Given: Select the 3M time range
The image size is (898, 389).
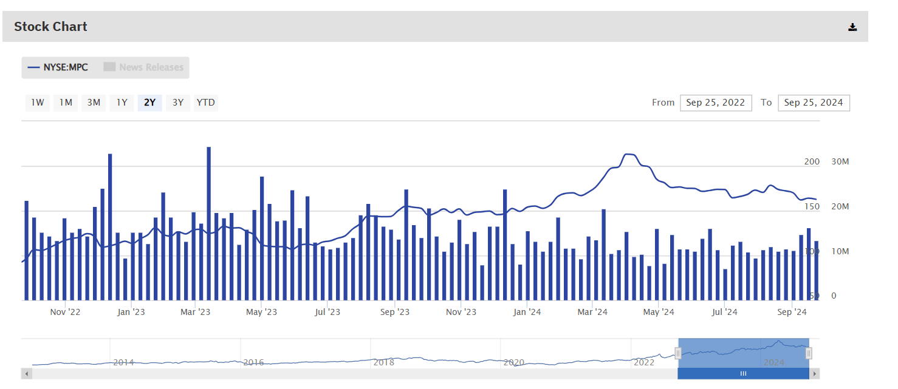Looking at the screenshot, I should point(93,103).
